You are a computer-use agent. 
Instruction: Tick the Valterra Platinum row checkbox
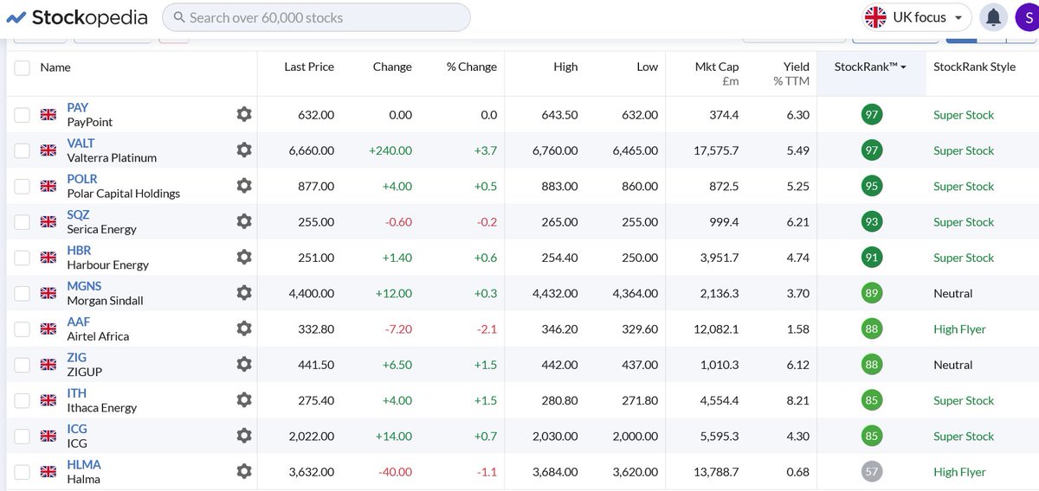tap(22, 150)
